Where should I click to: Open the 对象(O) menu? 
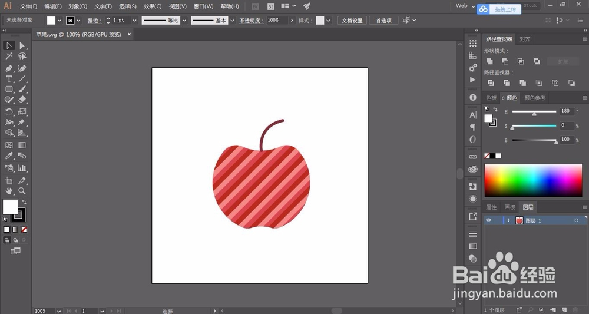click(x=78, y=6)
